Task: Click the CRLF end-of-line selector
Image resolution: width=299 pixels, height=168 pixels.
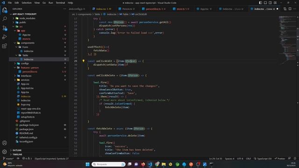Action: tap(248, 159)
